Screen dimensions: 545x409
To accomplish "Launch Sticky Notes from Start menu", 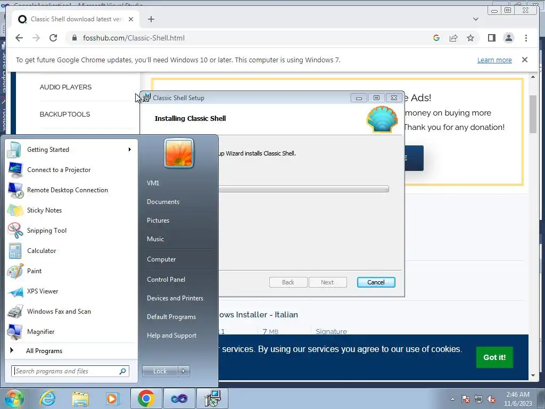I will (x=72, y=210).
